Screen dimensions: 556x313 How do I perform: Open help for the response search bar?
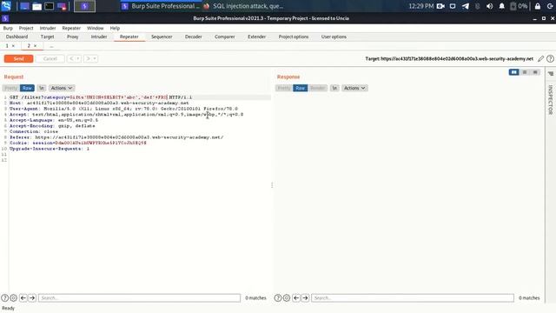tap(278, 297)
